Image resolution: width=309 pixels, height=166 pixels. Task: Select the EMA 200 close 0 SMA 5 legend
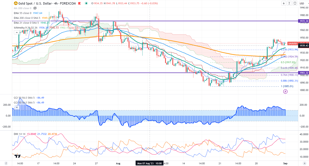[x=27, y=18]
